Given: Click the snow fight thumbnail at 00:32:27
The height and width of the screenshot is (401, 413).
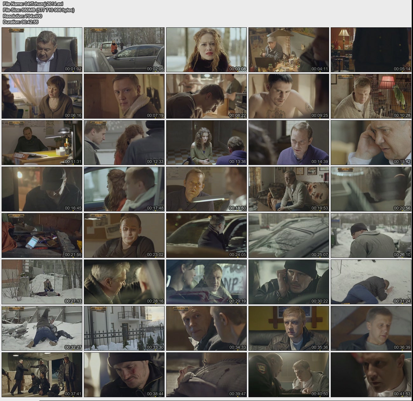Looking at the screenshot, I should click(42, 328).
